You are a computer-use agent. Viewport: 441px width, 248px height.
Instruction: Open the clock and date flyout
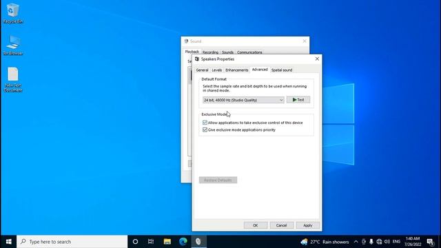click(x=413, y=242)
